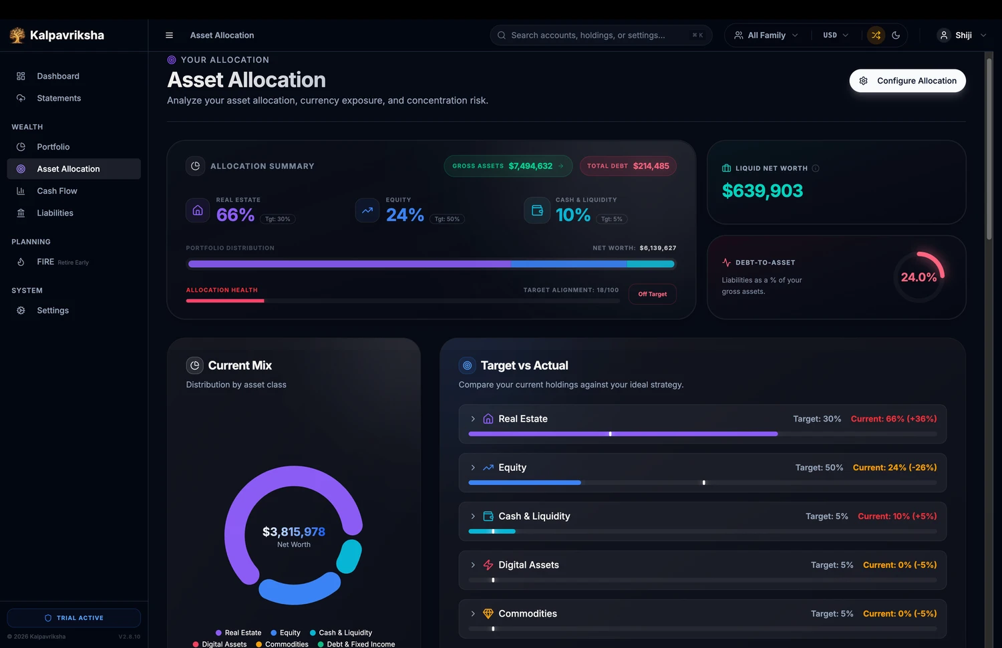Screen dimensions: 1002x648
Task: Open the USD currency dropdown
Action: click(x=836, y=35)
